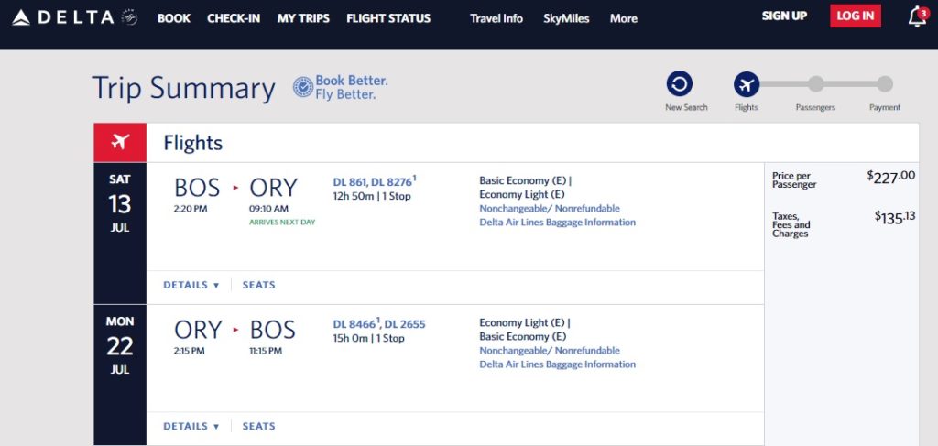Click the Book Better Fly Better badge
The height and width of the screenshot is (446, 938).
(x=340, y=88)
